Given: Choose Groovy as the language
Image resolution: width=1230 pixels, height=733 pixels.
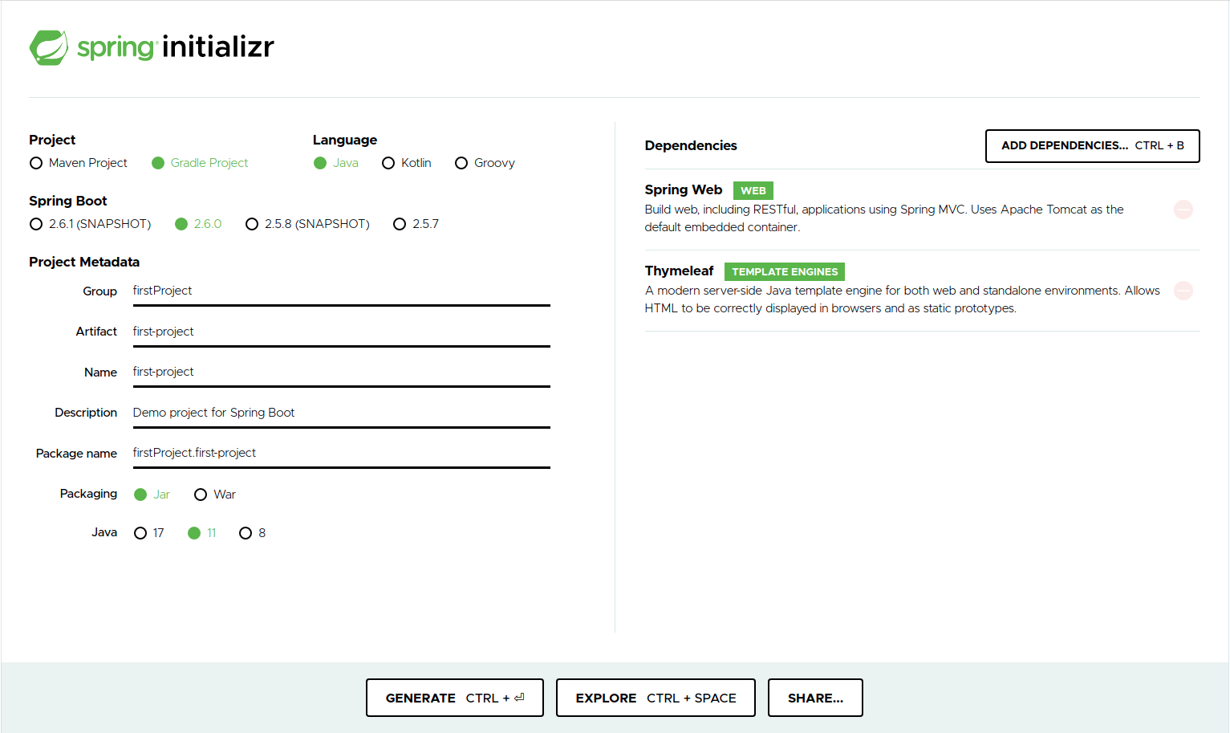Looking at the screenshot, I should point(485,163).
